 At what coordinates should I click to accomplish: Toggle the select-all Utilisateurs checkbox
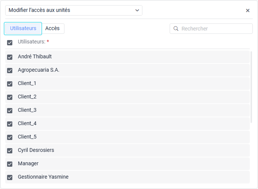coord(10,42)
